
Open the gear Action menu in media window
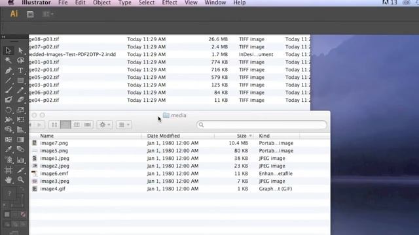pyautogui.click(x=105, y=125)
